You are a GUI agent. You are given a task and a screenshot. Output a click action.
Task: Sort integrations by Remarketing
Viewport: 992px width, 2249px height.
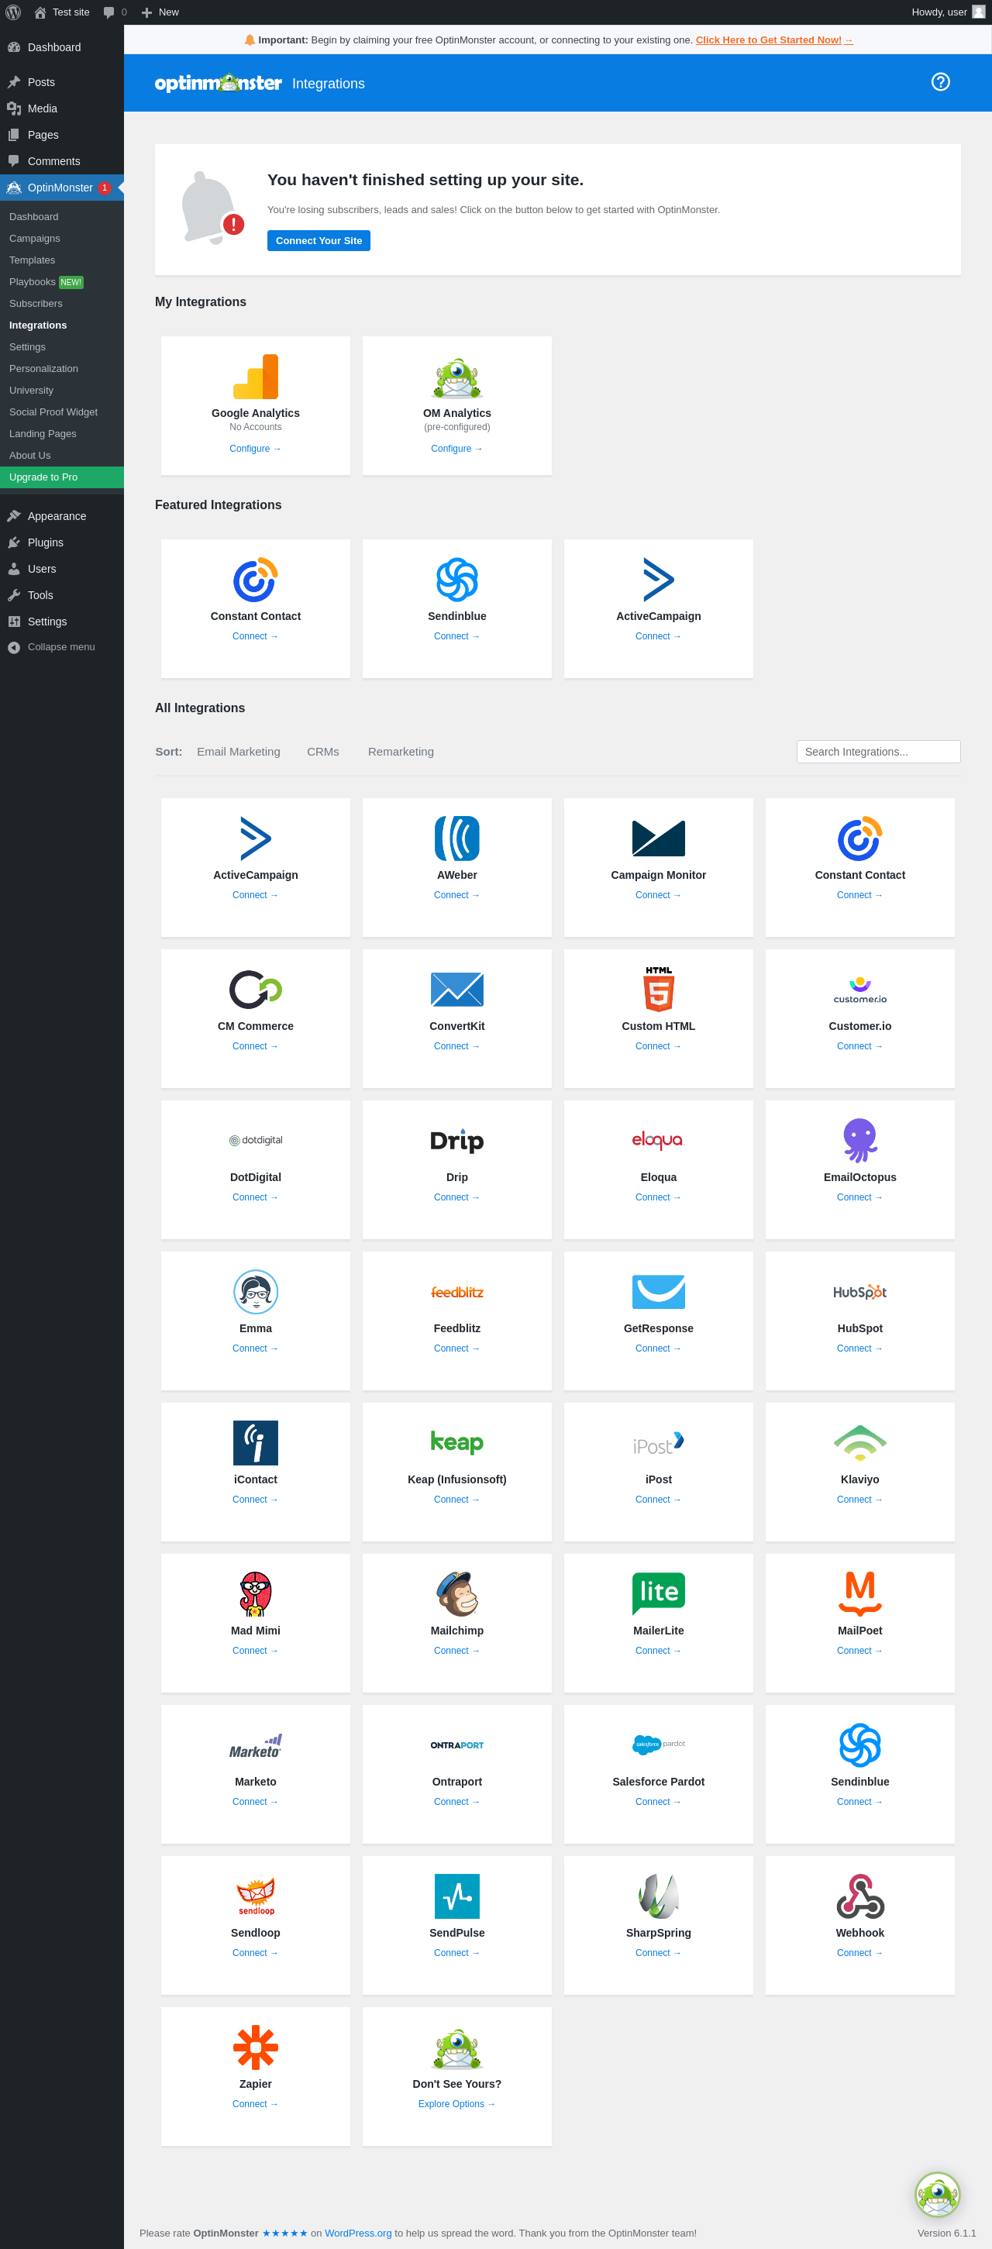click(401, 752)
